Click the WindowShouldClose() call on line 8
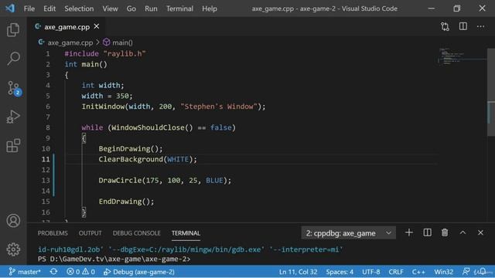 tap(152, 127)
